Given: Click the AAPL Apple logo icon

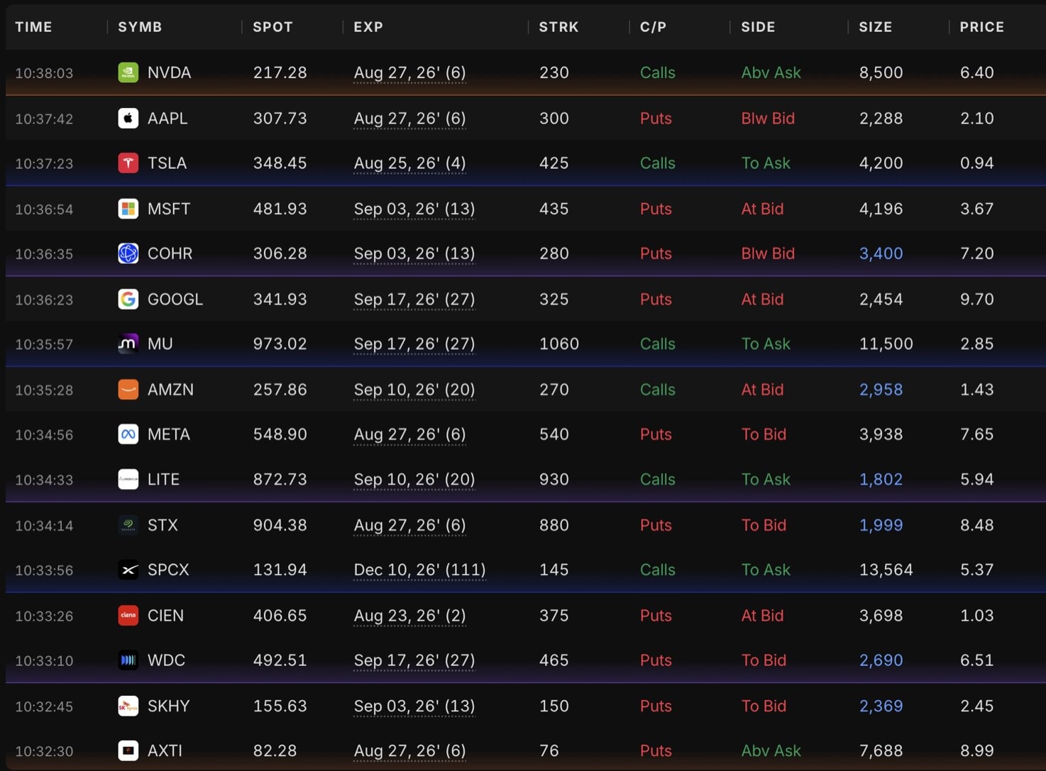Looking at the screenshot, I should click(128, 118).
